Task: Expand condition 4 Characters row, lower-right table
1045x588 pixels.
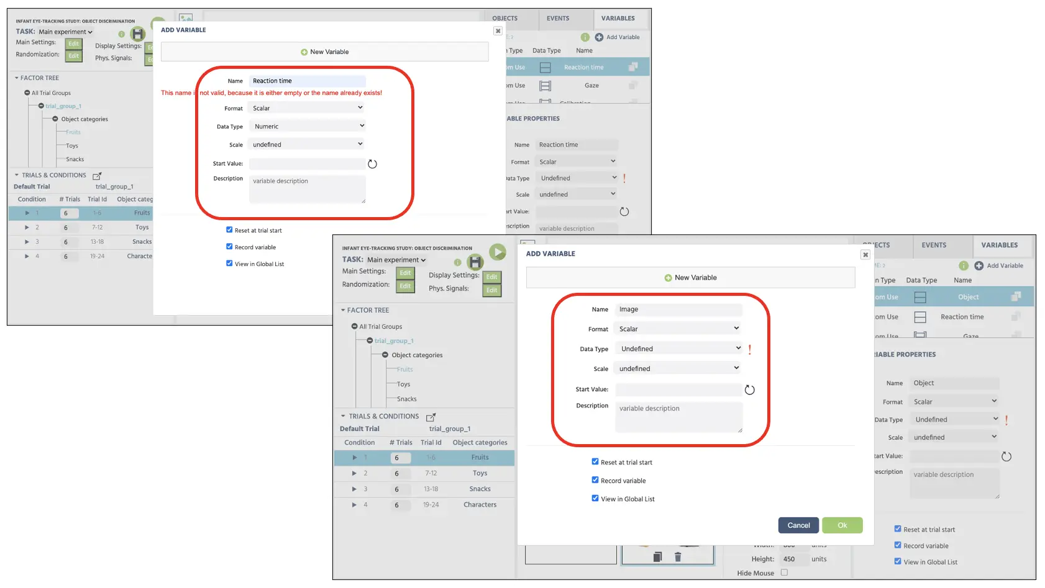Action: coord(354,505)
